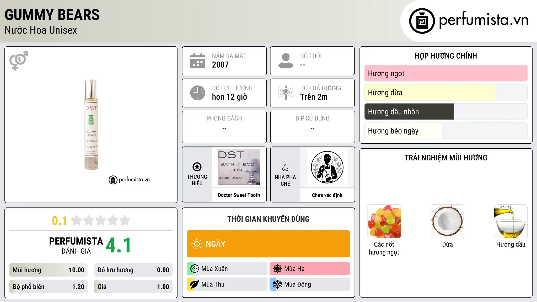Image resolution: width=537 pixels, height=302 pixels.
Task: Click the unisex gender symbol icon
Action: coord(19,61)
